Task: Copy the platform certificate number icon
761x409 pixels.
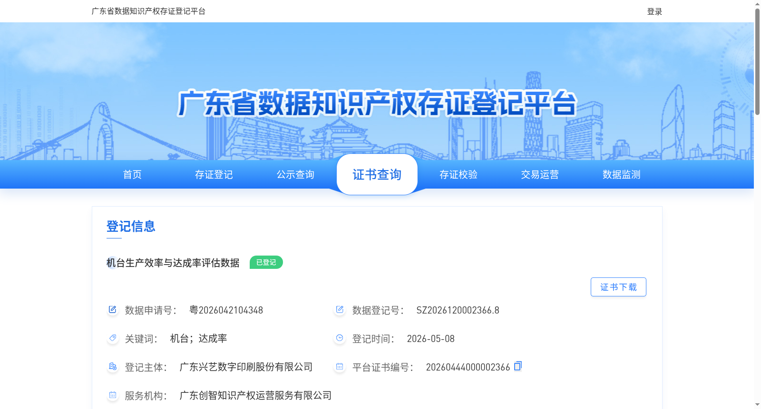Action: (x=518, y=366)
